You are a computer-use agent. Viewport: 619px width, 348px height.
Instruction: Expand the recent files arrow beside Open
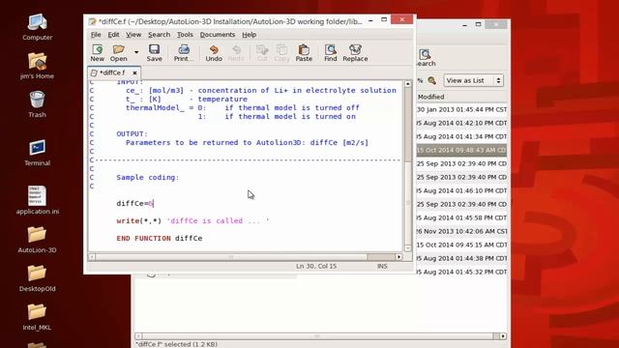click(136, 52)
